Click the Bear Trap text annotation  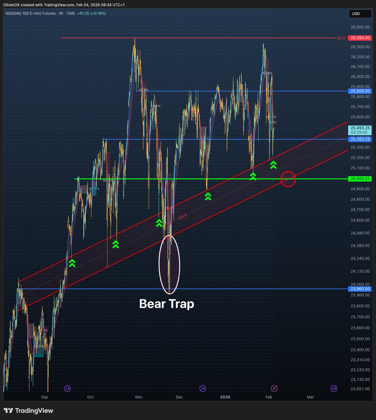point(167,303)
